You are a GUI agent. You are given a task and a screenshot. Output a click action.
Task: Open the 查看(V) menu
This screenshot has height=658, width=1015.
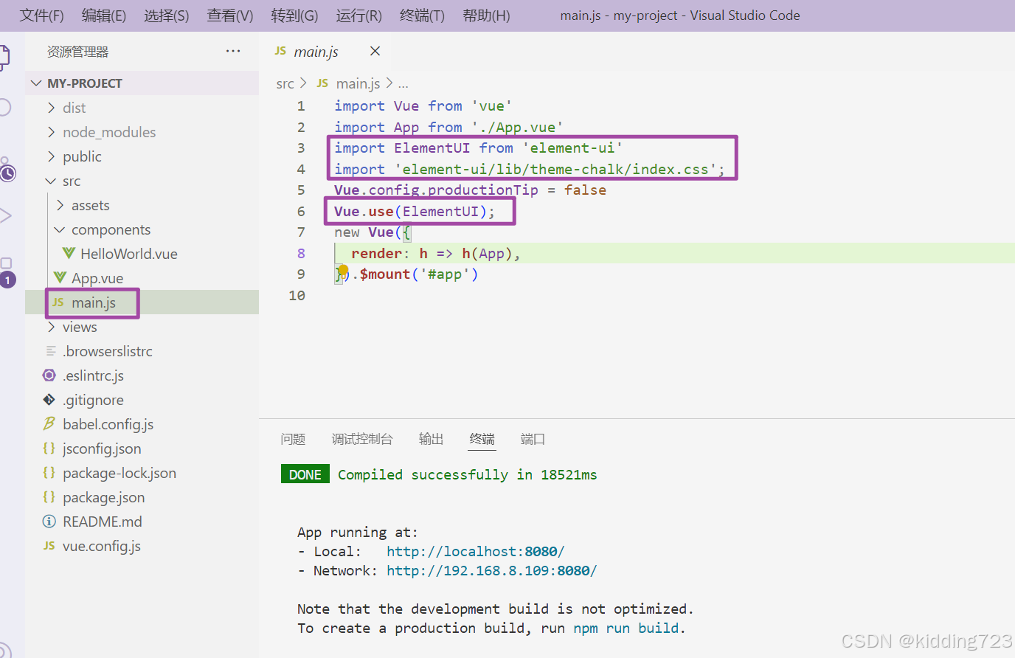(x=230, y=15)
